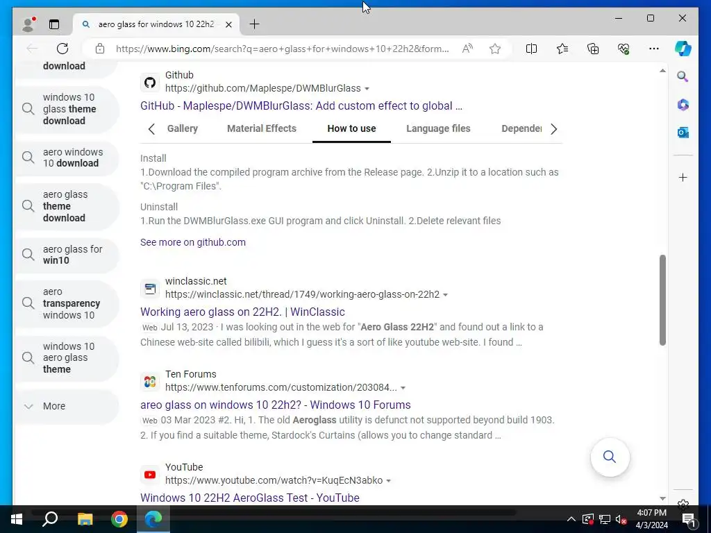Expand YouTube URL dropdown arrow
Viewport: 711px width, 533px height.
389,481
